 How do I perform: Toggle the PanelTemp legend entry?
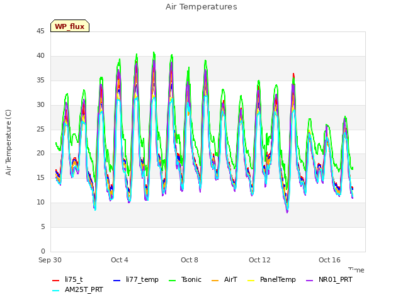(271, 279)
